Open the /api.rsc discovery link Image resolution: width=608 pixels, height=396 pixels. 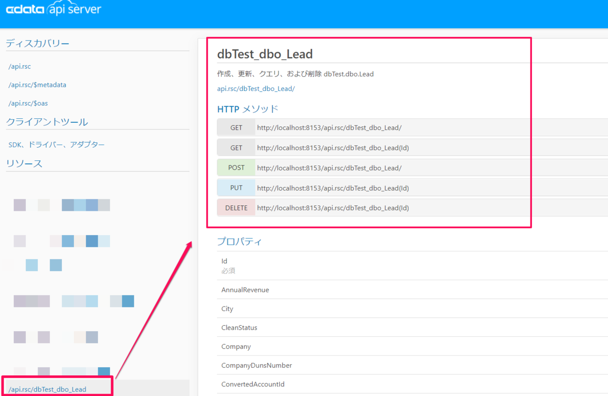click(20, 66)
